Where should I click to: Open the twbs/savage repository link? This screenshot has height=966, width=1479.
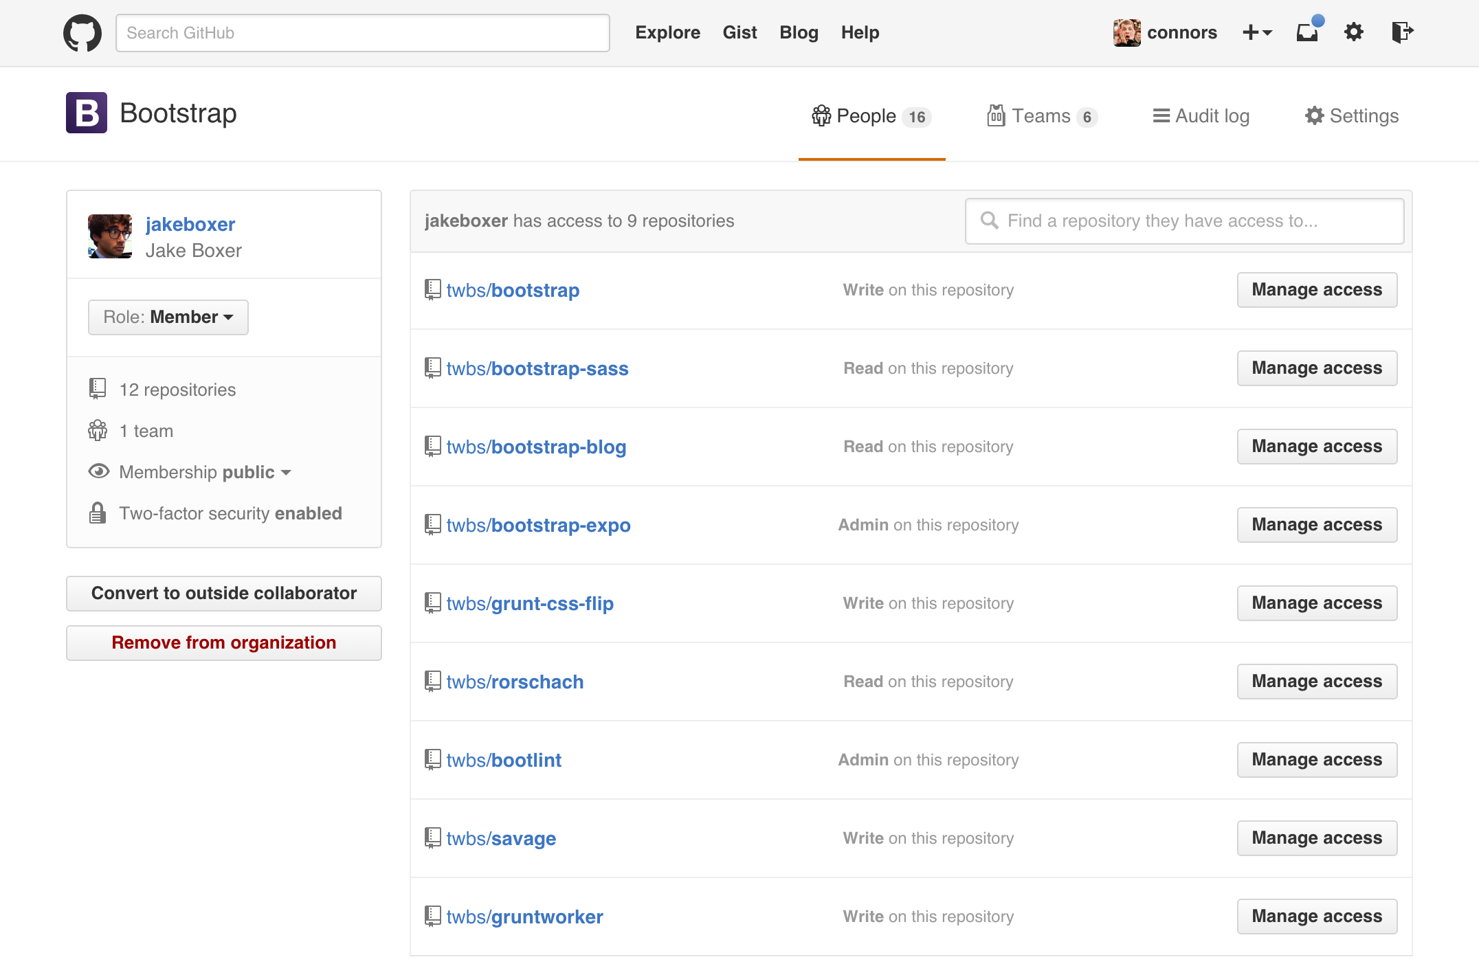pyautogui.click(x=501, y=838)
